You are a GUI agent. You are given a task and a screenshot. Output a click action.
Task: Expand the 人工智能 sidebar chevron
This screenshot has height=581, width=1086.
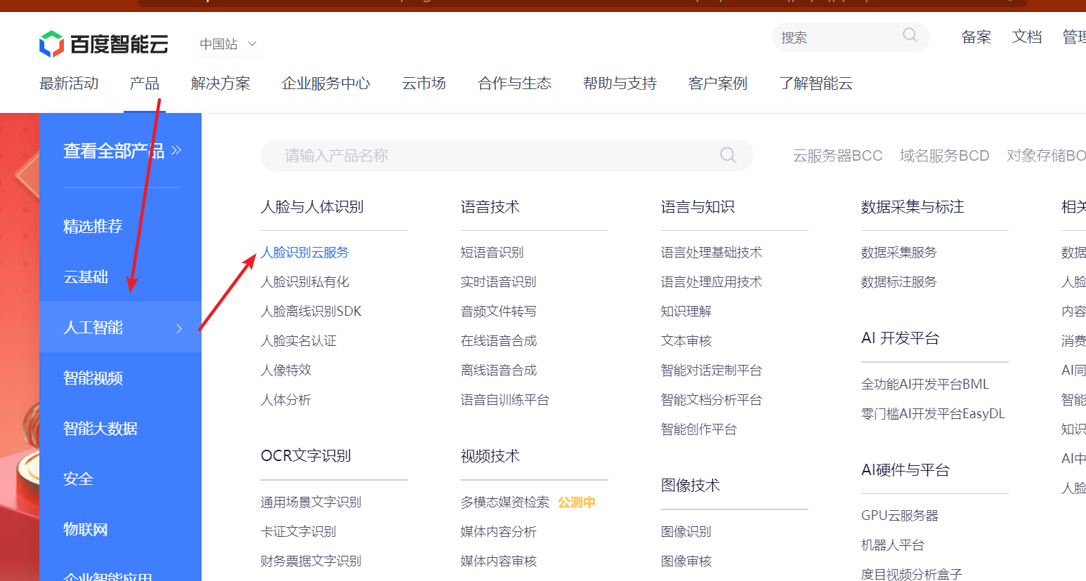point(179,328)
